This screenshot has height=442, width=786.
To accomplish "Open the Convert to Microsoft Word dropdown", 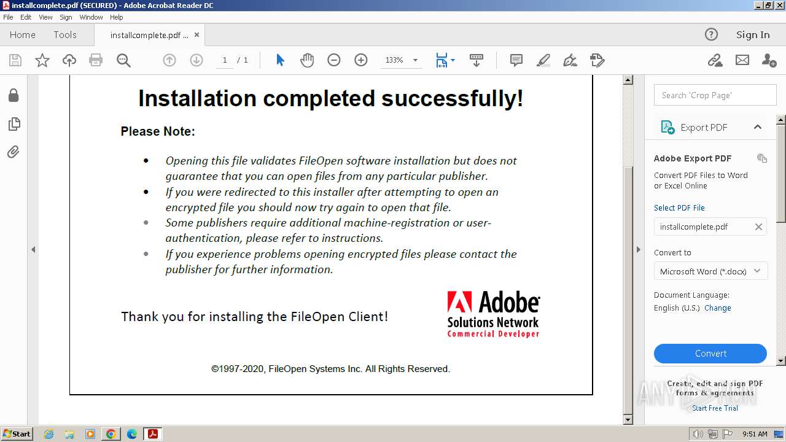I will point(710,271).
